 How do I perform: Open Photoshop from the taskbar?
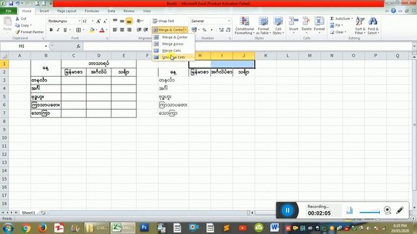144,227
